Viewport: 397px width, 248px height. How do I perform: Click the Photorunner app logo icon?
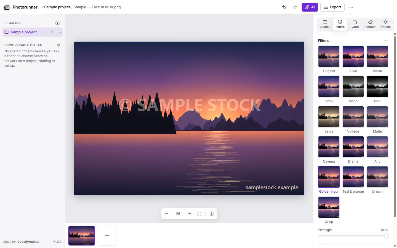(x=7, y=7)
